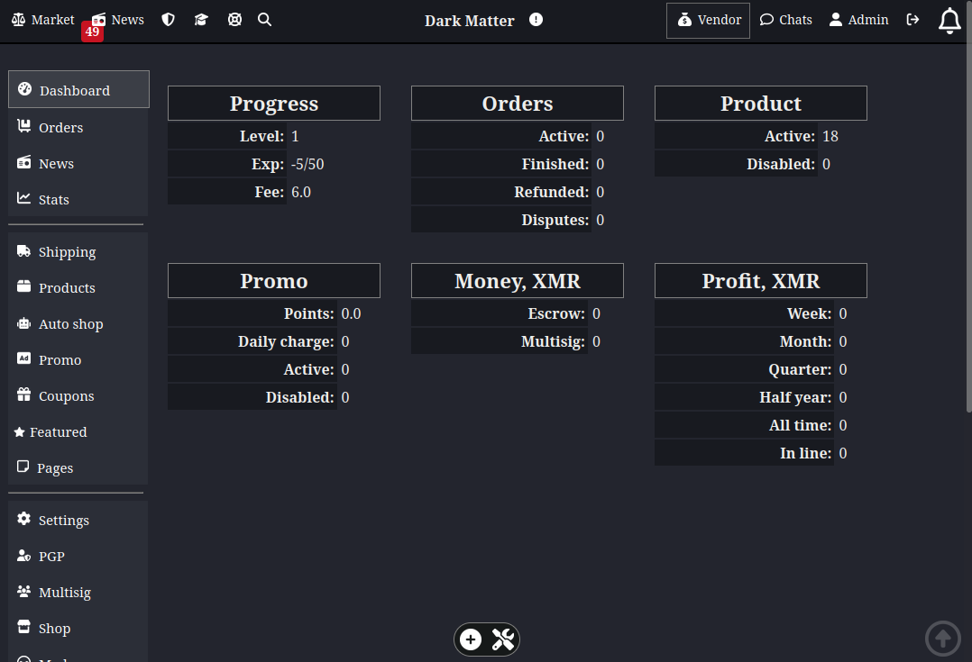Click the plus add button at bottom
Screen dimensions: 972x662
coord(471,639)
